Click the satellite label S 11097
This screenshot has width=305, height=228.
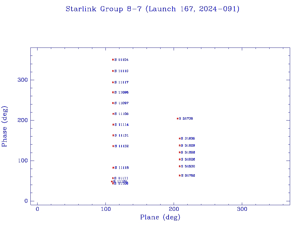[122, 103]
